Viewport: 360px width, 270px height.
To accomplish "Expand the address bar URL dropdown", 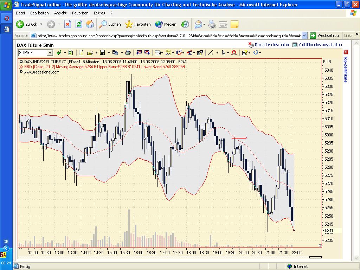I will [304, 36].
